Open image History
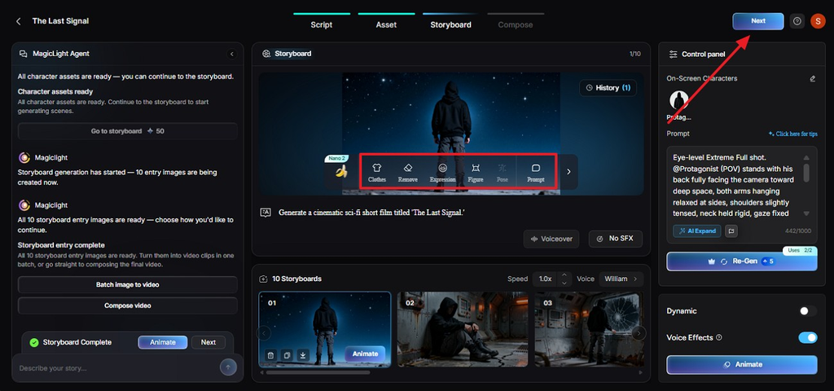 click(x=608, y=88)
